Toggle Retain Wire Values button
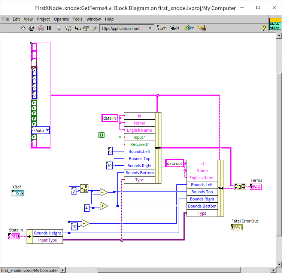Screen dimensions: 282x273 (x=69, y=28)
